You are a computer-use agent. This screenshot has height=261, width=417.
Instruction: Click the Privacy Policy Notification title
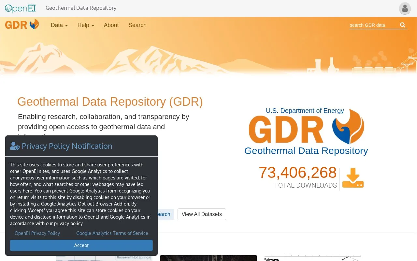coord(67,146)
